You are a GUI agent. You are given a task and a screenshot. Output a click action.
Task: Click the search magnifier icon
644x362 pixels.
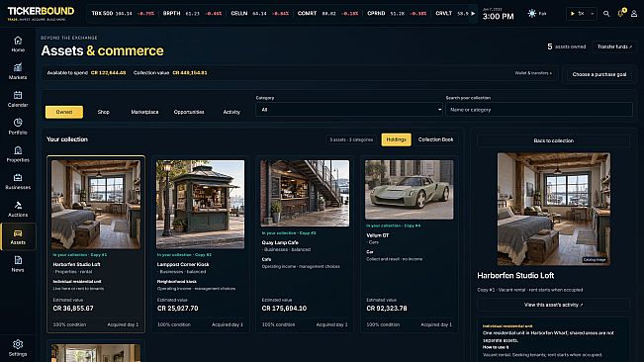click(x=606, y=14)
